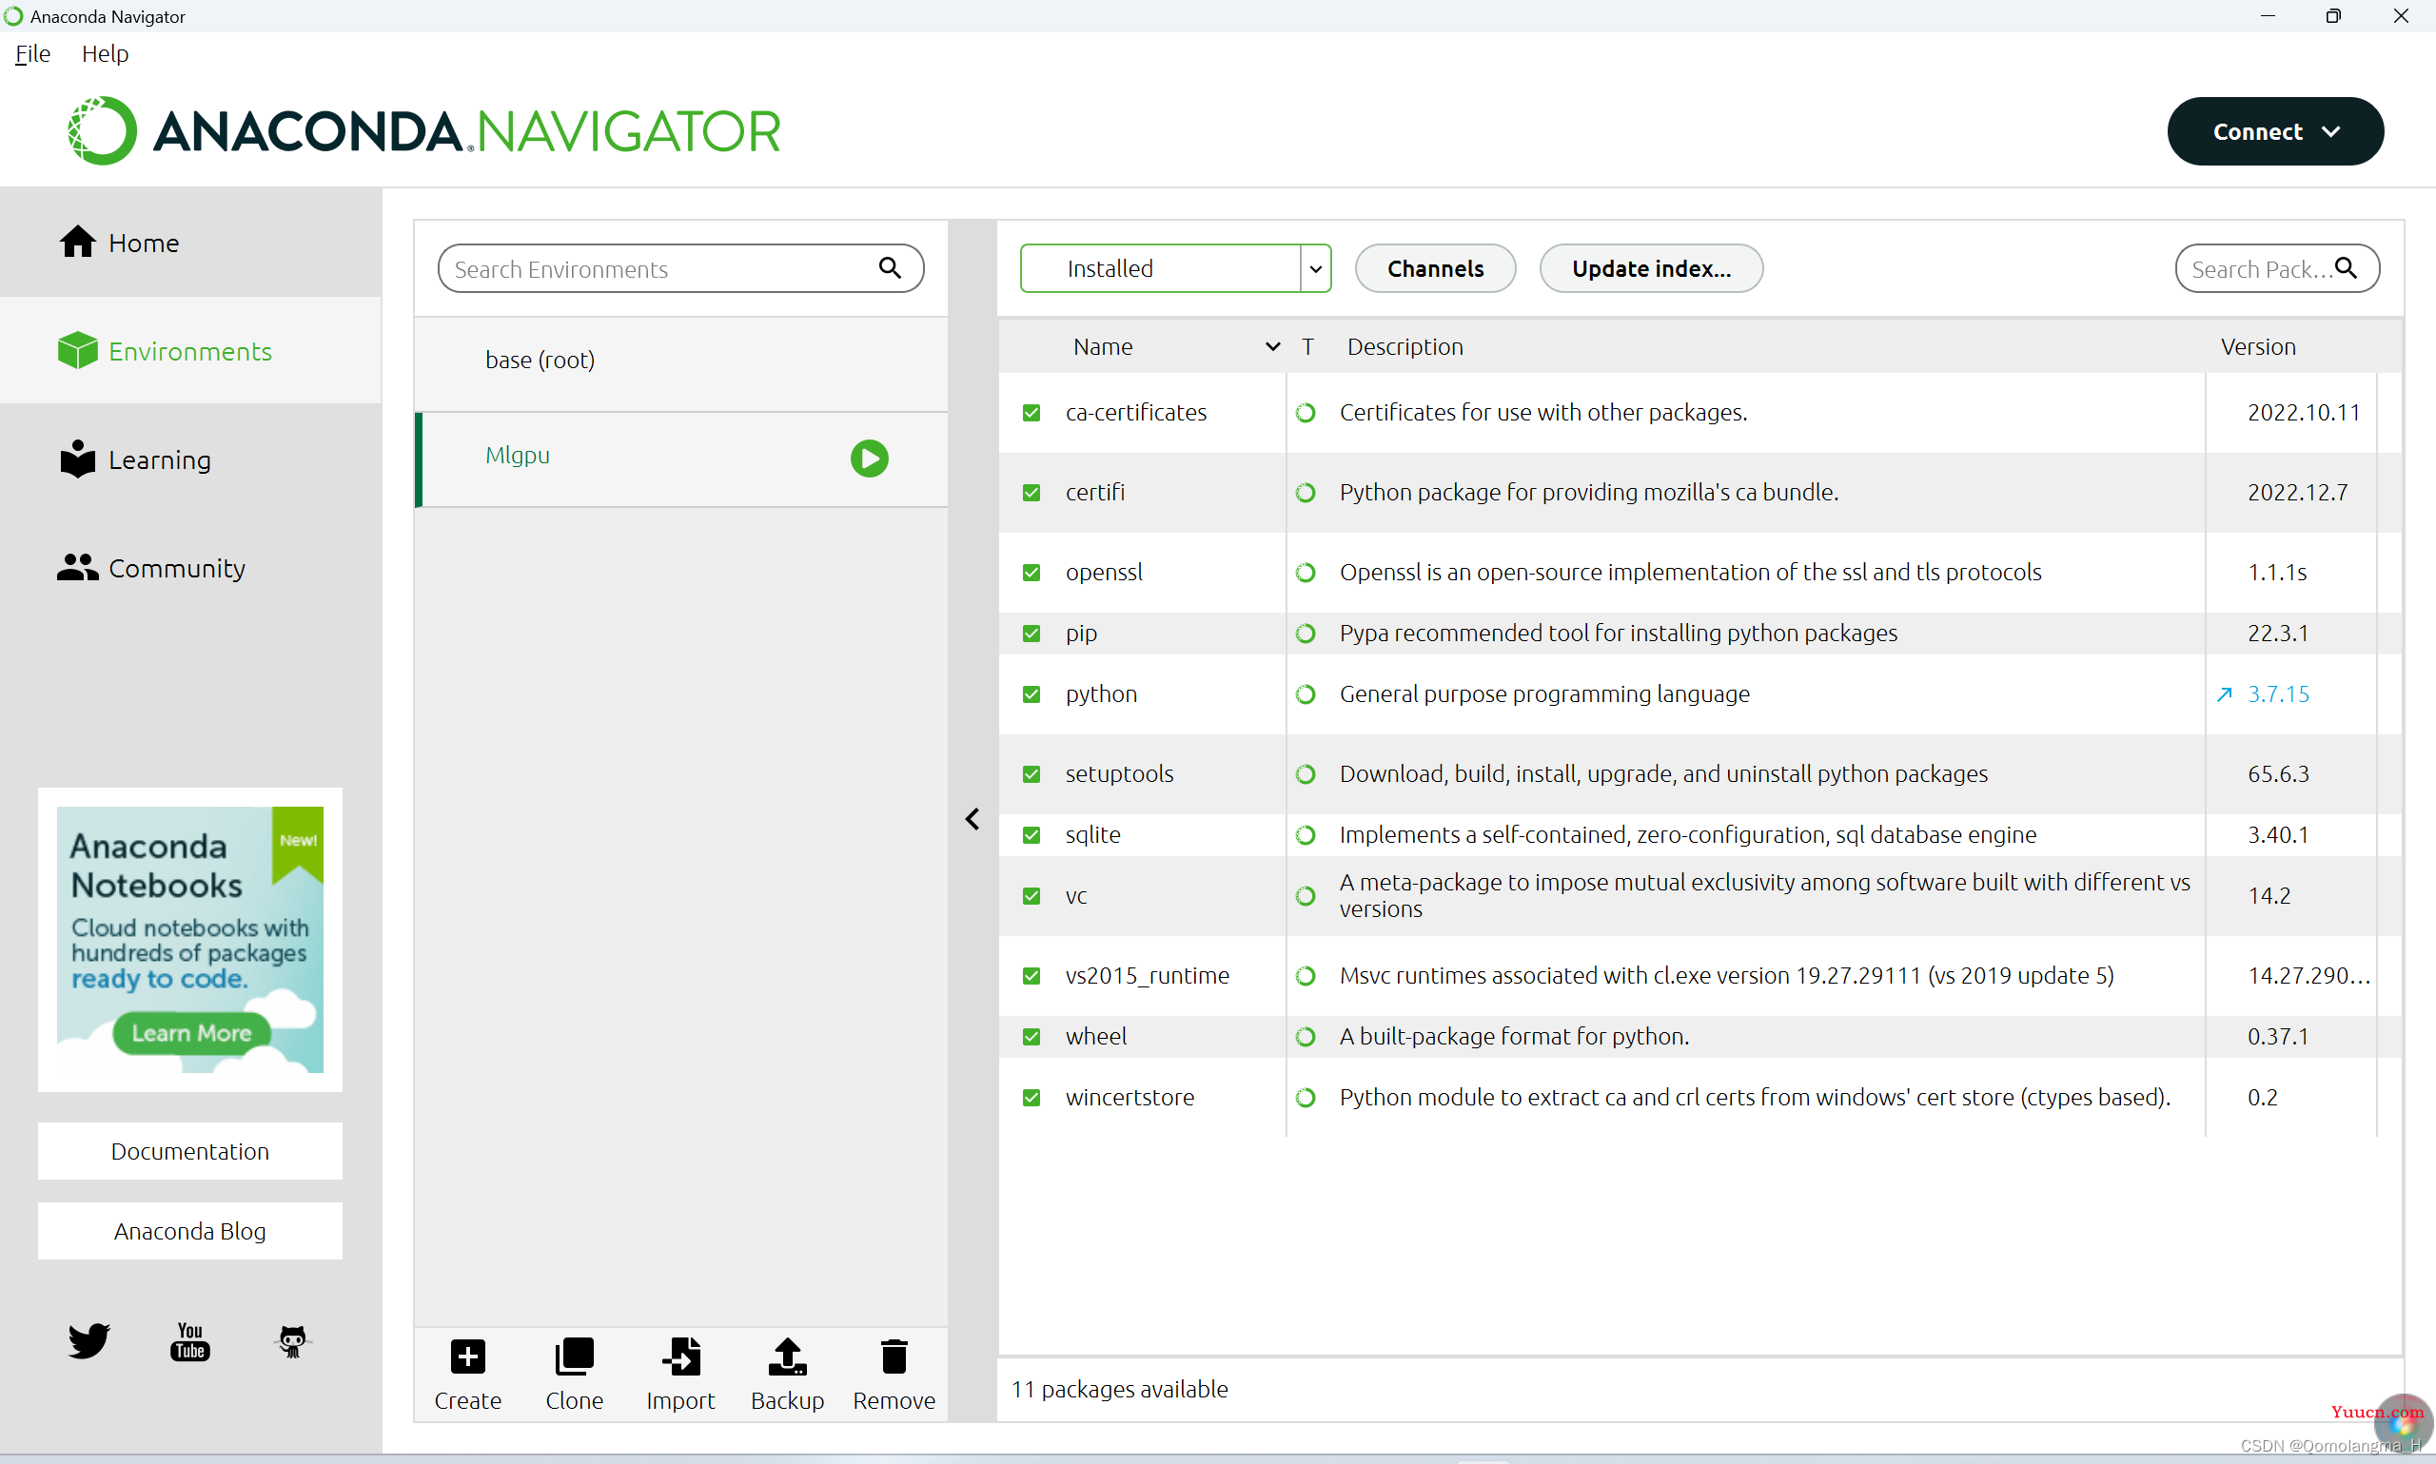
Task: Sort packages via the Name column arrow
Action: 1273,346
